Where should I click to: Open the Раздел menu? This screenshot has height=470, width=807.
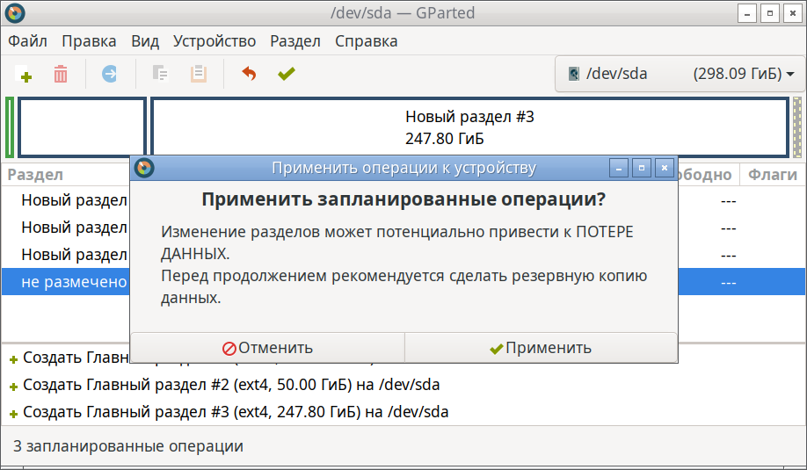coord(295,41)
